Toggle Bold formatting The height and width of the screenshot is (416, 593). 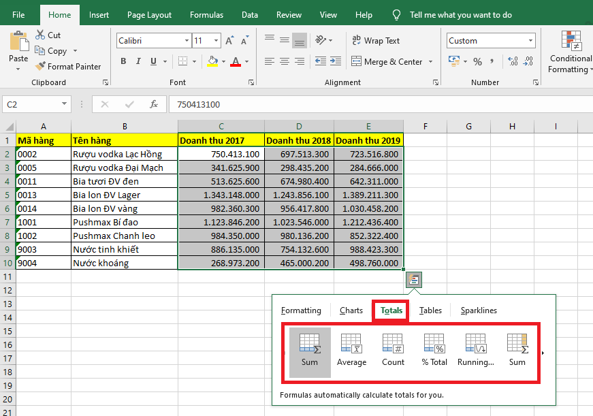pos(123,62)
